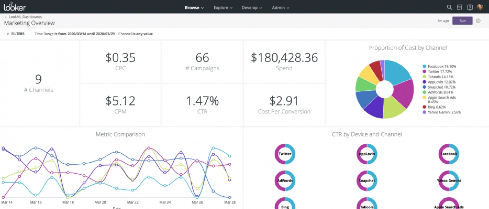The width and height of the screenshot is (489, 209).
Task: Click the Metric Comparison chart title
Action: point(120,134)
